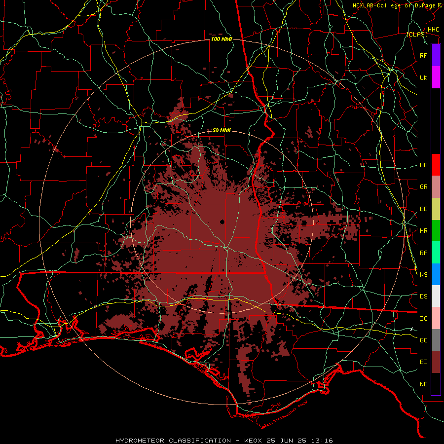The image size is (444, 444).
Task: Click the IC legend label
Action: [x=423, y=319]
